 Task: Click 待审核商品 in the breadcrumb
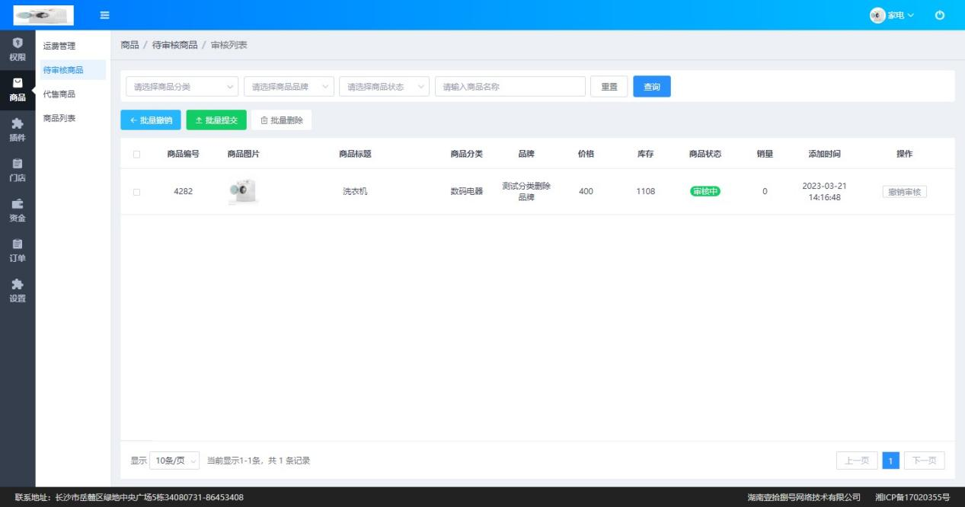click(175, 45)
